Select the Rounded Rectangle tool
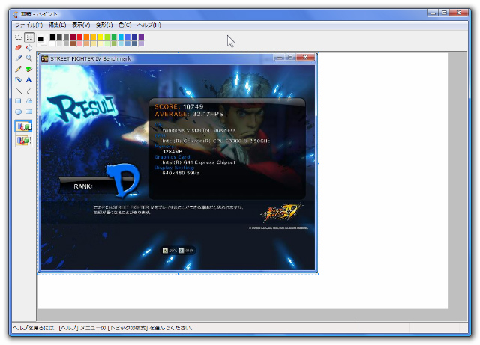This screenshot has width=480, height=345. [29, 112]
